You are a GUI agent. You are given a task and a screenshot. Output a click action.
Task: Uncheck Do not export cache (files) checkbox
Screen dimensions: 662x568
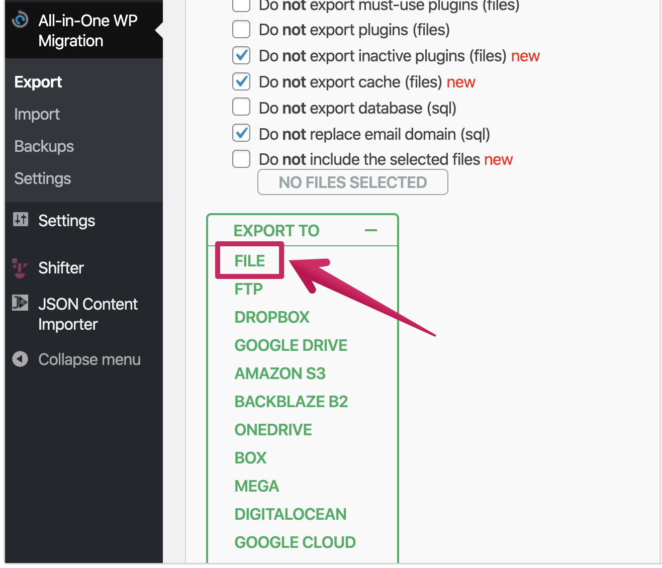[x=241, y=81]
